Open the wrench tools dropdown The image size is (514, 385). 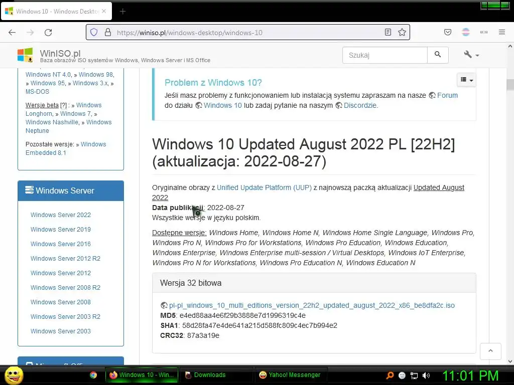coord(471,55)
